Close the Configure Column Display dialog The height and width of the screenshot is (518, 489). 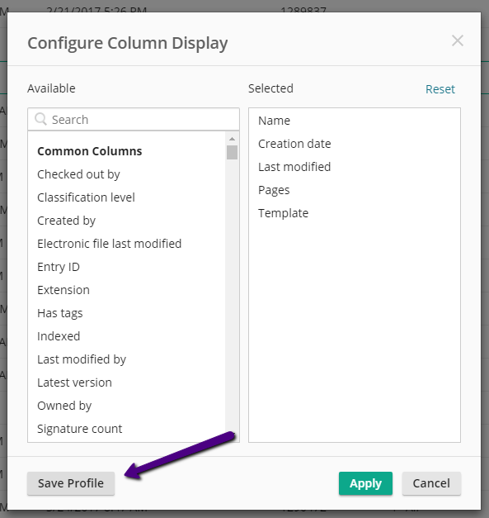458,41
